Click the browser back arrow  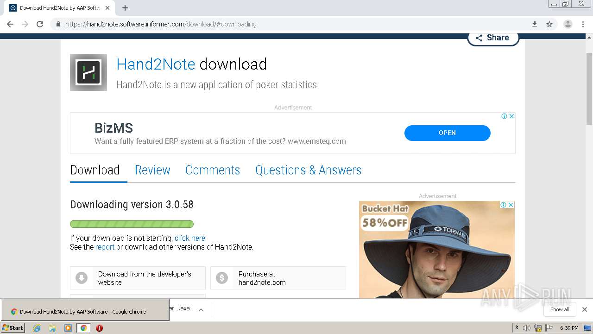(10, 24)
